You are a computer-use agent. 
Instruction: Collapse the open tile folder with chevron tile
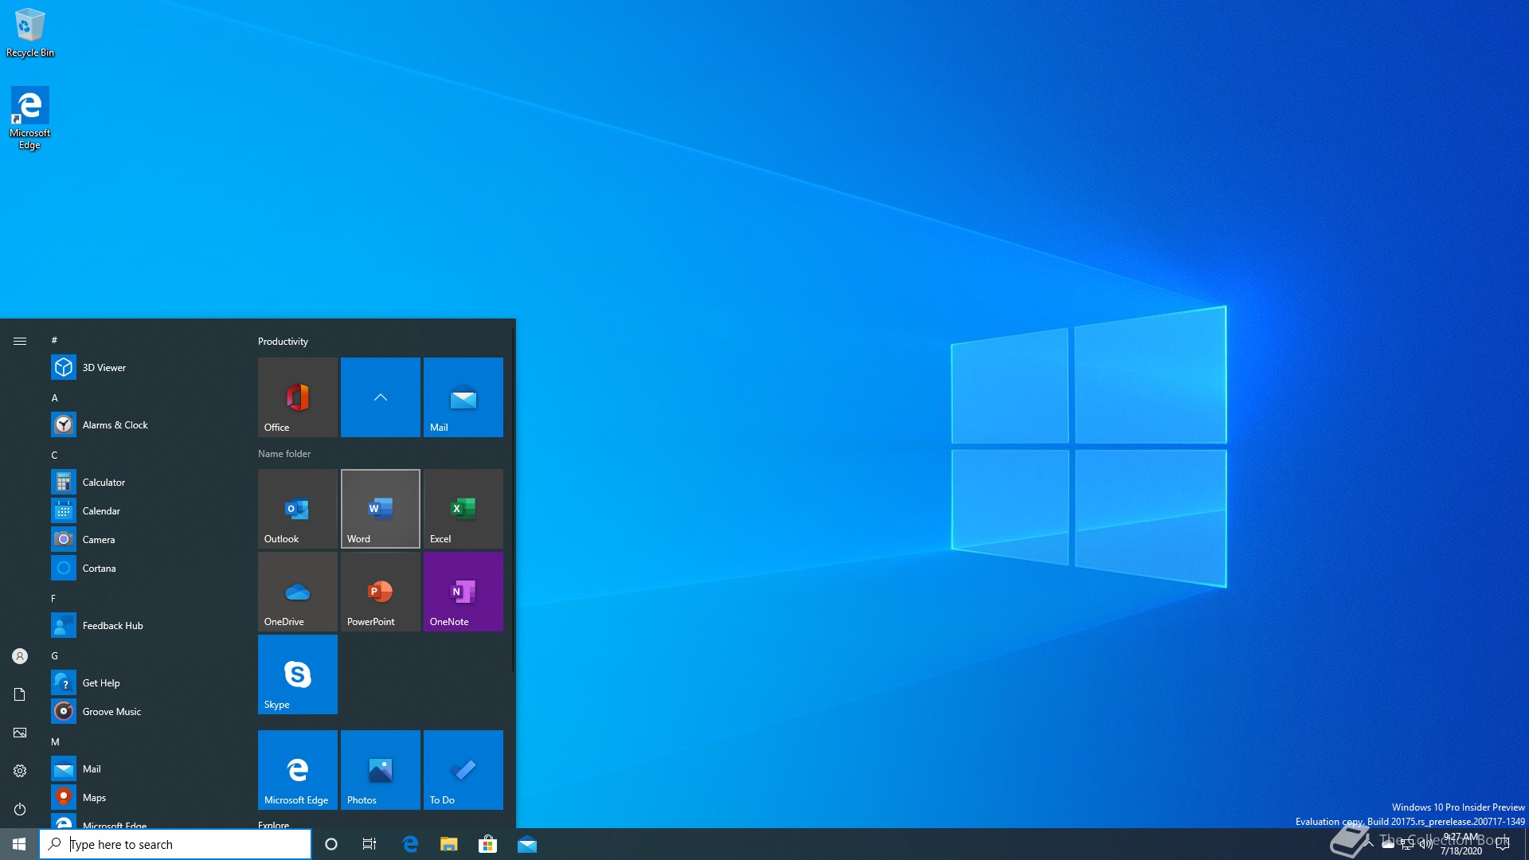[x=381, y=397]
